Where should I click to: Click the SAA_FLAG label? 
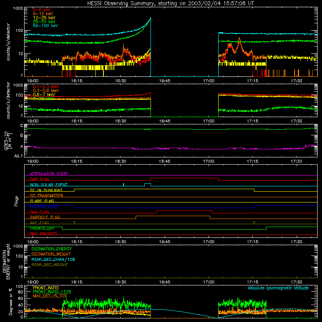click(39, 212)
